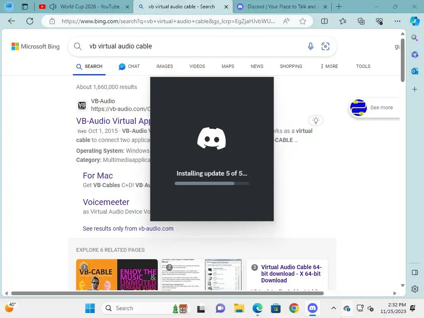Click the Microsoft Bing logo

pos(36,46)
